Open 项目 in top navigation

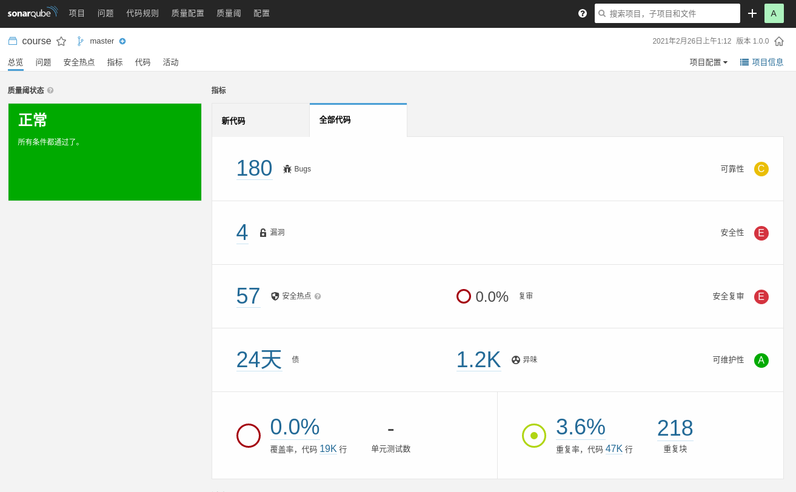[x=77, y=13]
